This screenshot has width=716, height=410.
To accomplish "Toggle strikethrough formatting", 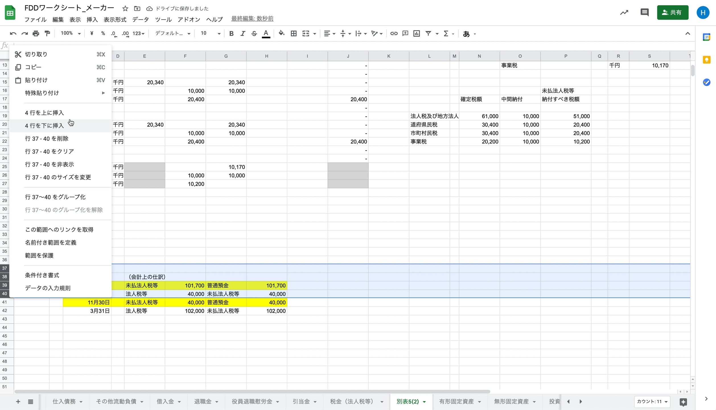I will point(254,34).
